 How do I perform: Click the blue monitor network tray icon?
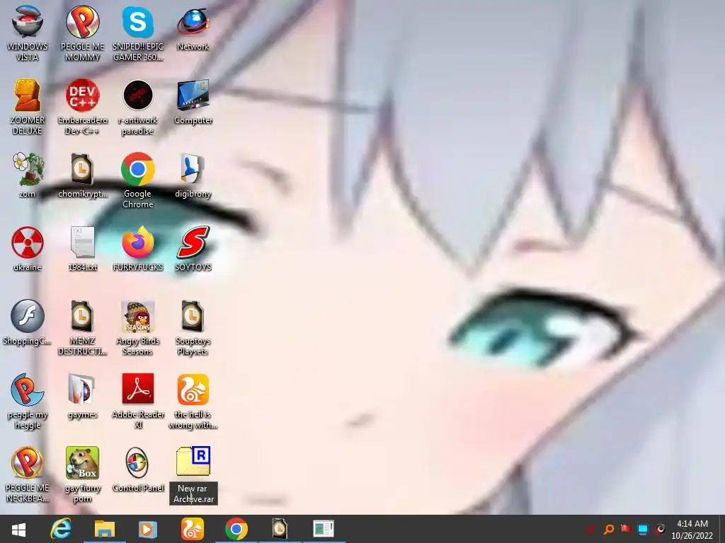tap(643, 529)
